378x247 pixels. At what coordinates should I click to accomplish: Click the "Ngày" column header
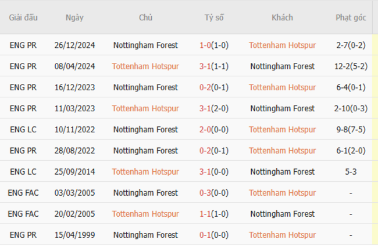(x=74, y=17)
